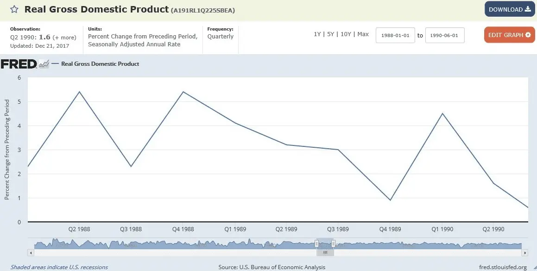Open the EDIT GRAPH panel
Viewport: 537px width, 271px height.
tap(509, 35)
